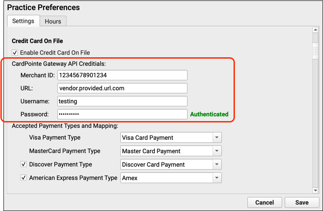Click the Cancel button
Image resolution: width=323 pixels, height=211 pixels.
pyautogui.click(x=264, y=202)
